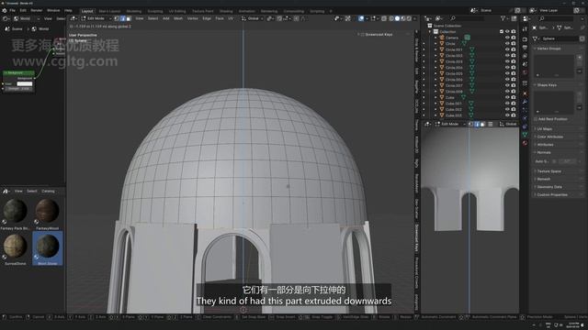588x330 pixels.
Task: Expand the Color Attributes panel
Action: click(x=549, y=137)
